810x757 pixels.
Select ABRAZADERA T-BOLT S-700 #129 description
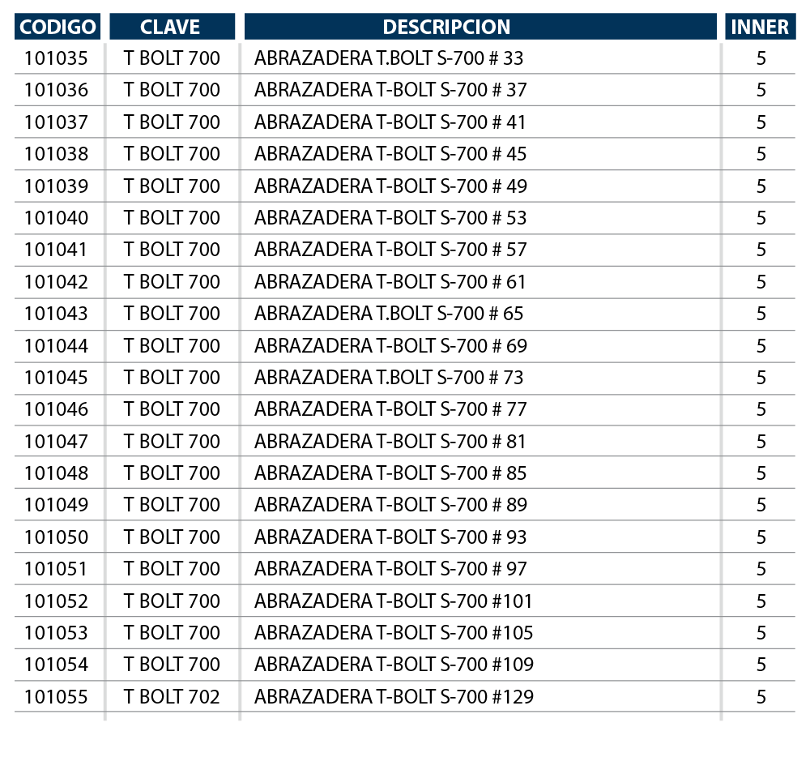tap(394, 696)
